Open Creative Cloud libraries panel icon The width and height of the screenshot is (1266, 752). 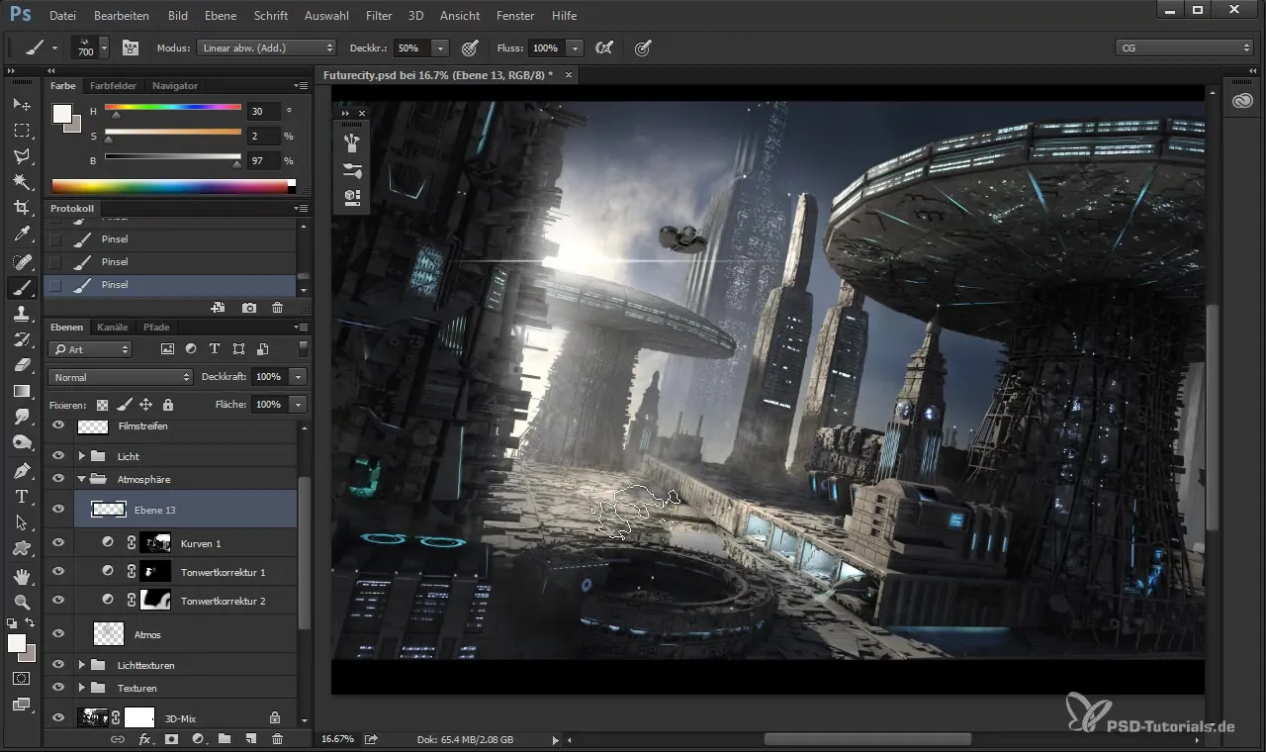coord(1243,100)
